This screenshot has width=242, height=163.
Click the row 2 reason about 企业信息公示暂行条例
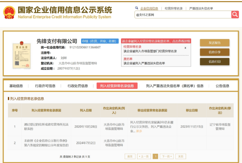(x=46, y=143)
